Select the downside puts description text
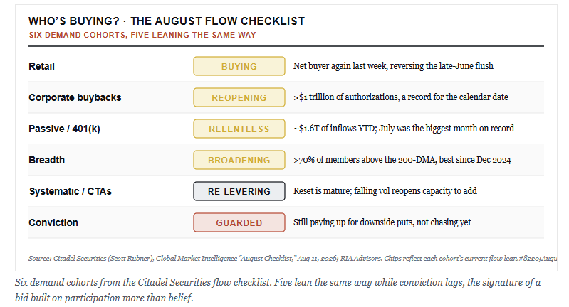569x307 pixels. point(382,222)
